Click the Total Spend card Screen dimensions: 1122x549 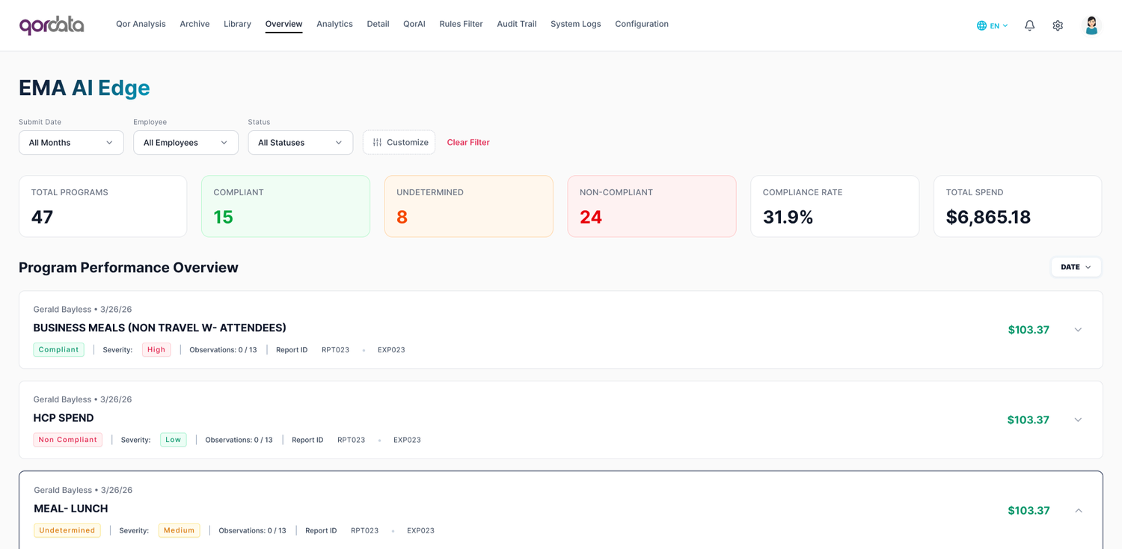click(x=1017, y=206)
